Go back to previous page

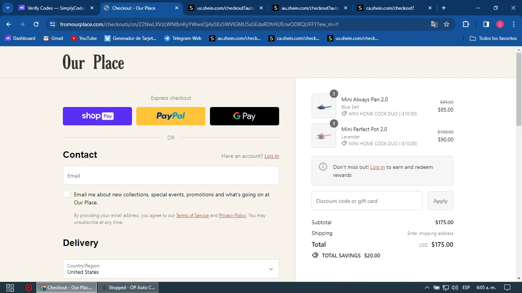9,24
